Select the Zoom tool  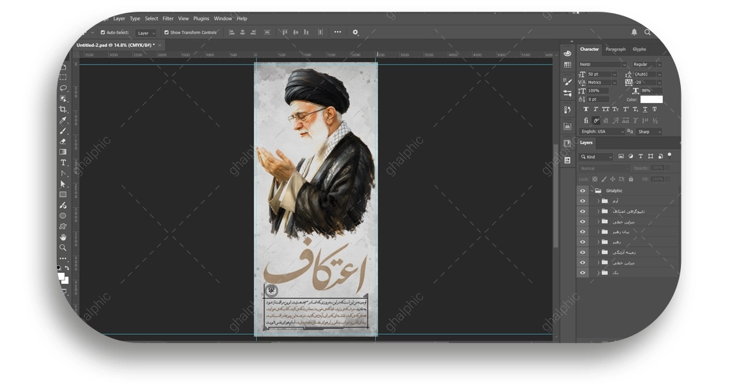tap(63, 247)
